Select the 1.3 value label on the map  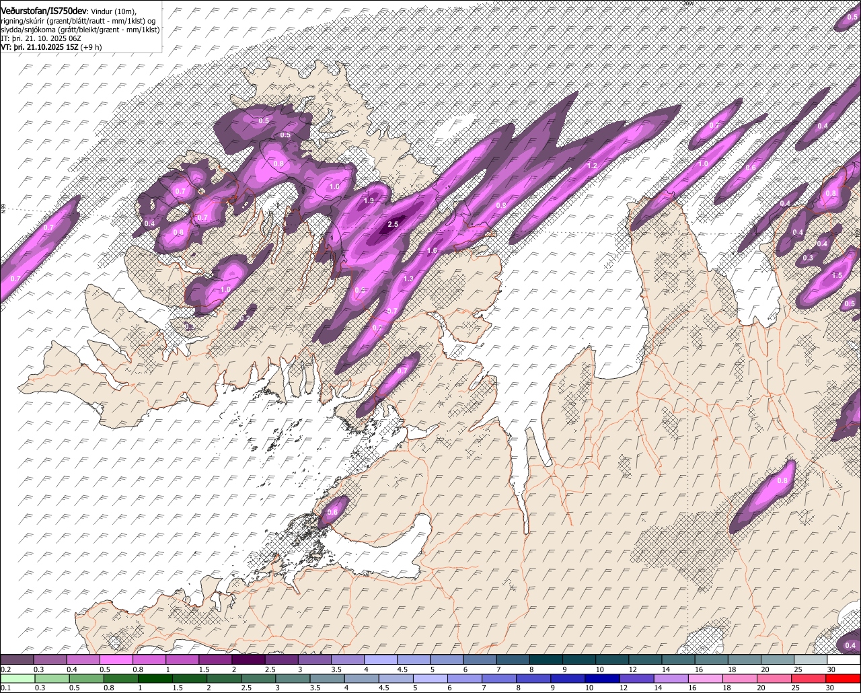(x=408, y=279)
